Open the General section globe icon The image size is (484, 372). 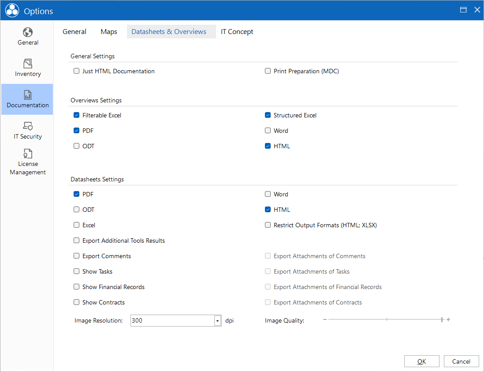click(x=28, y=32)
